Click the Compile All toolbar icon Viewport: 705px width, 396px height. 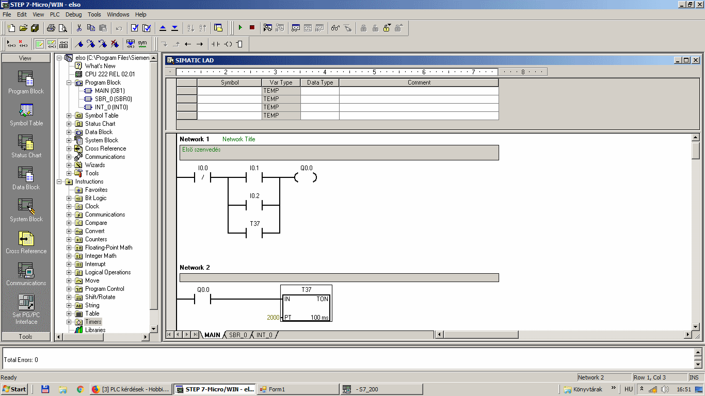(x=147, y=28)
